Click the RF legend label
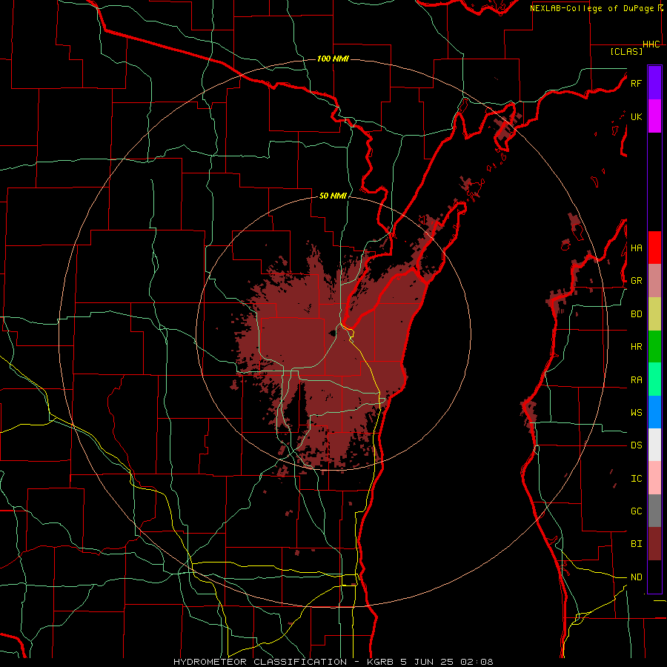Image resolution: width=667 pixels, height=667 pixels. tap(636, 83)
